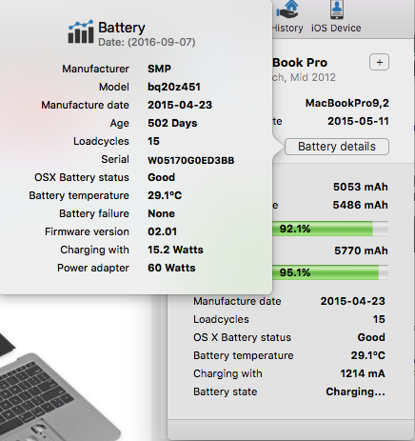This screenshot has height=441, width=415.
Task: Click the 5486 mAh value
Action: pyautogui.click(x=361, y=205)
